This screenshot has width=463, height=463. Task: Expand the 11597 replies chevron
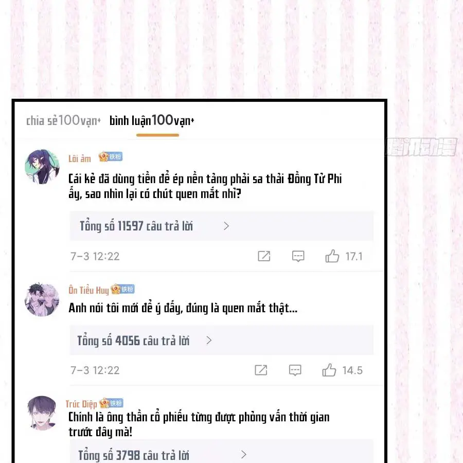[226, 226]
